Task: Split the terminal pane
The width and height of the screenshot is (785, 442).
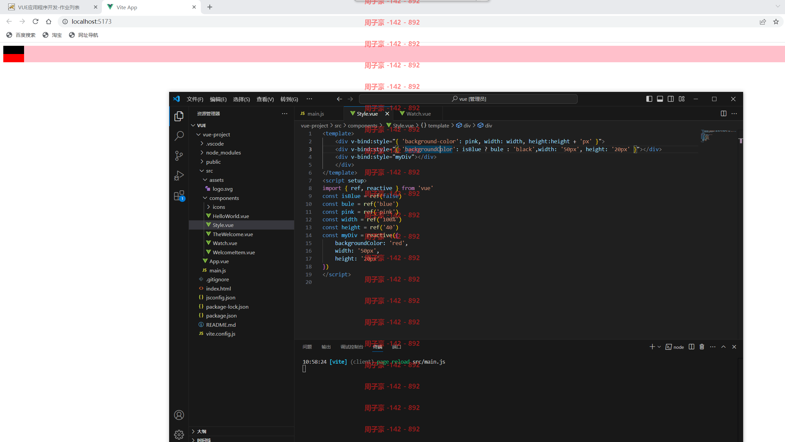Action: coord(692,347)
